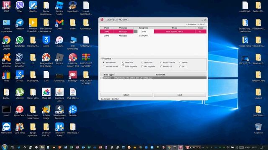Open the WinRAR archive LG K10 2017 M250 FRP
Screen dimensions: 268x150
(x=86, y=60)
